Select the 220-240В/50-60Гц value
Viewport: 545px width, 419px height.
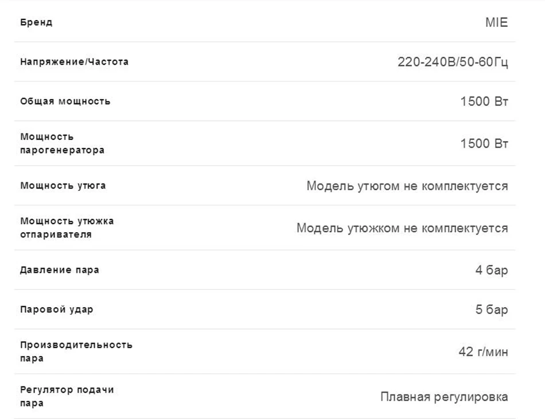click(453, 62)
